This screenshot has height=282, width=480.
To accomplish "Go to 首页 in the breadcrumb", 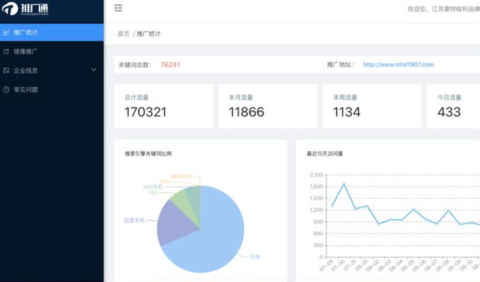I will click(x=124, y=34).
